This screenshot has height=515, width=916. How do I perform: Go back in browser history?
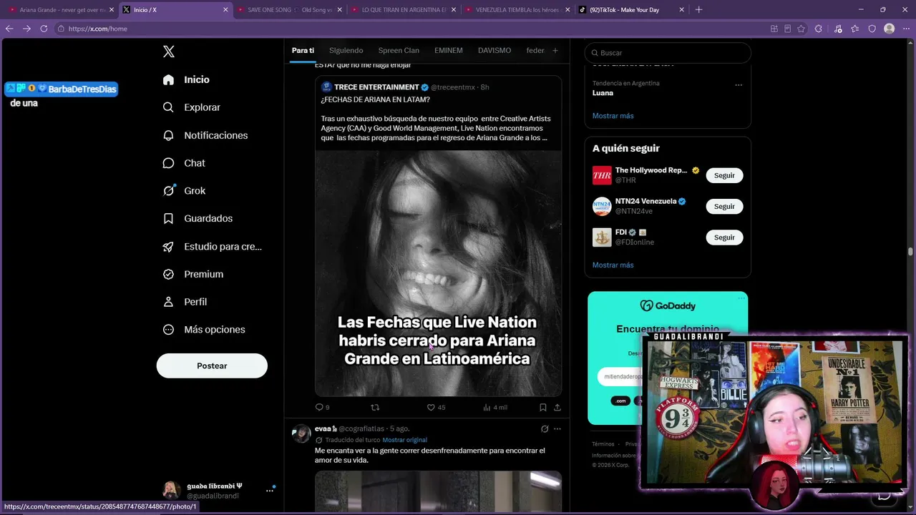[x=9, y=29]
